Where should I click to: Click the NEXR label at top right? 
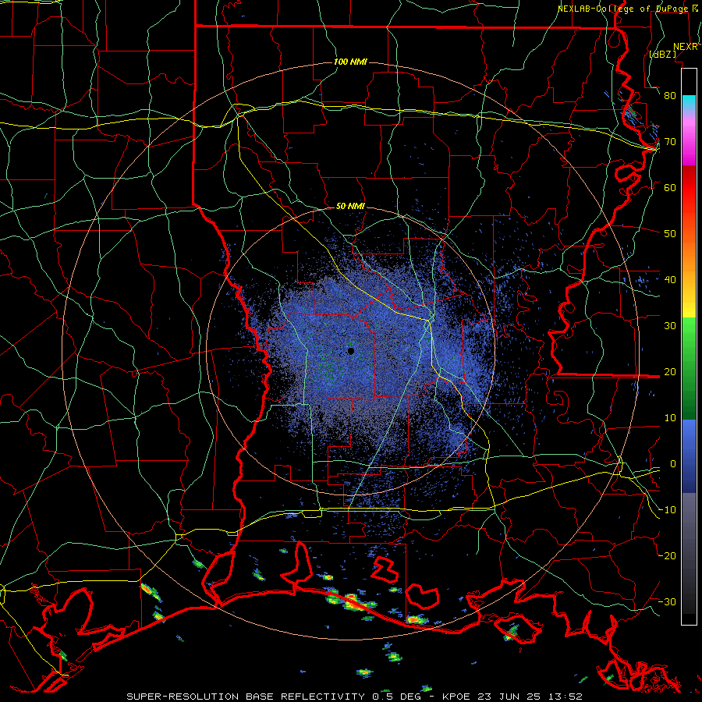point(686,47)
